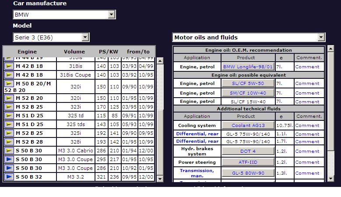This screenshot has height=197, width=341.
Task: Click the fluids table scrollbar thumb
Action: 330,101
